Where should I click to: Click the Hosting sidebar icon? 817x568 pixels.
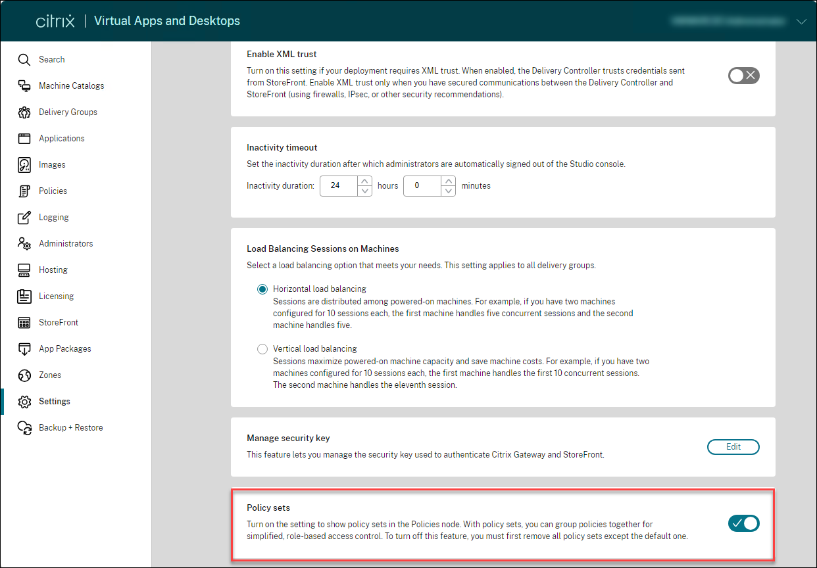click(24, 270)
